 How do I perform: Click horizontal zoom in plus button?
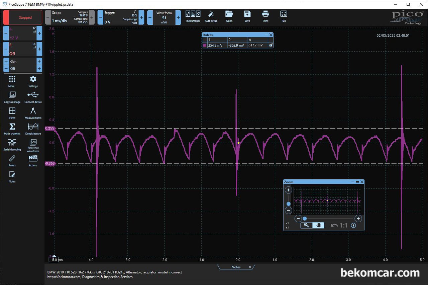[358, 219]
